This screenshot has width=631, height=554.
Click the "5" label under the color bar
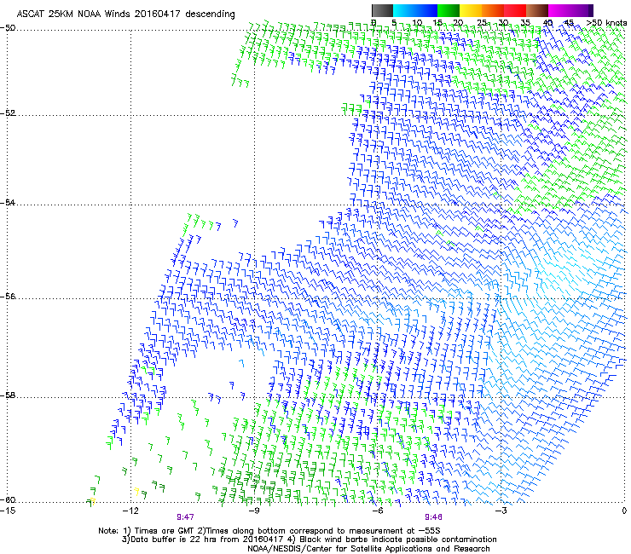pos(394,23)
